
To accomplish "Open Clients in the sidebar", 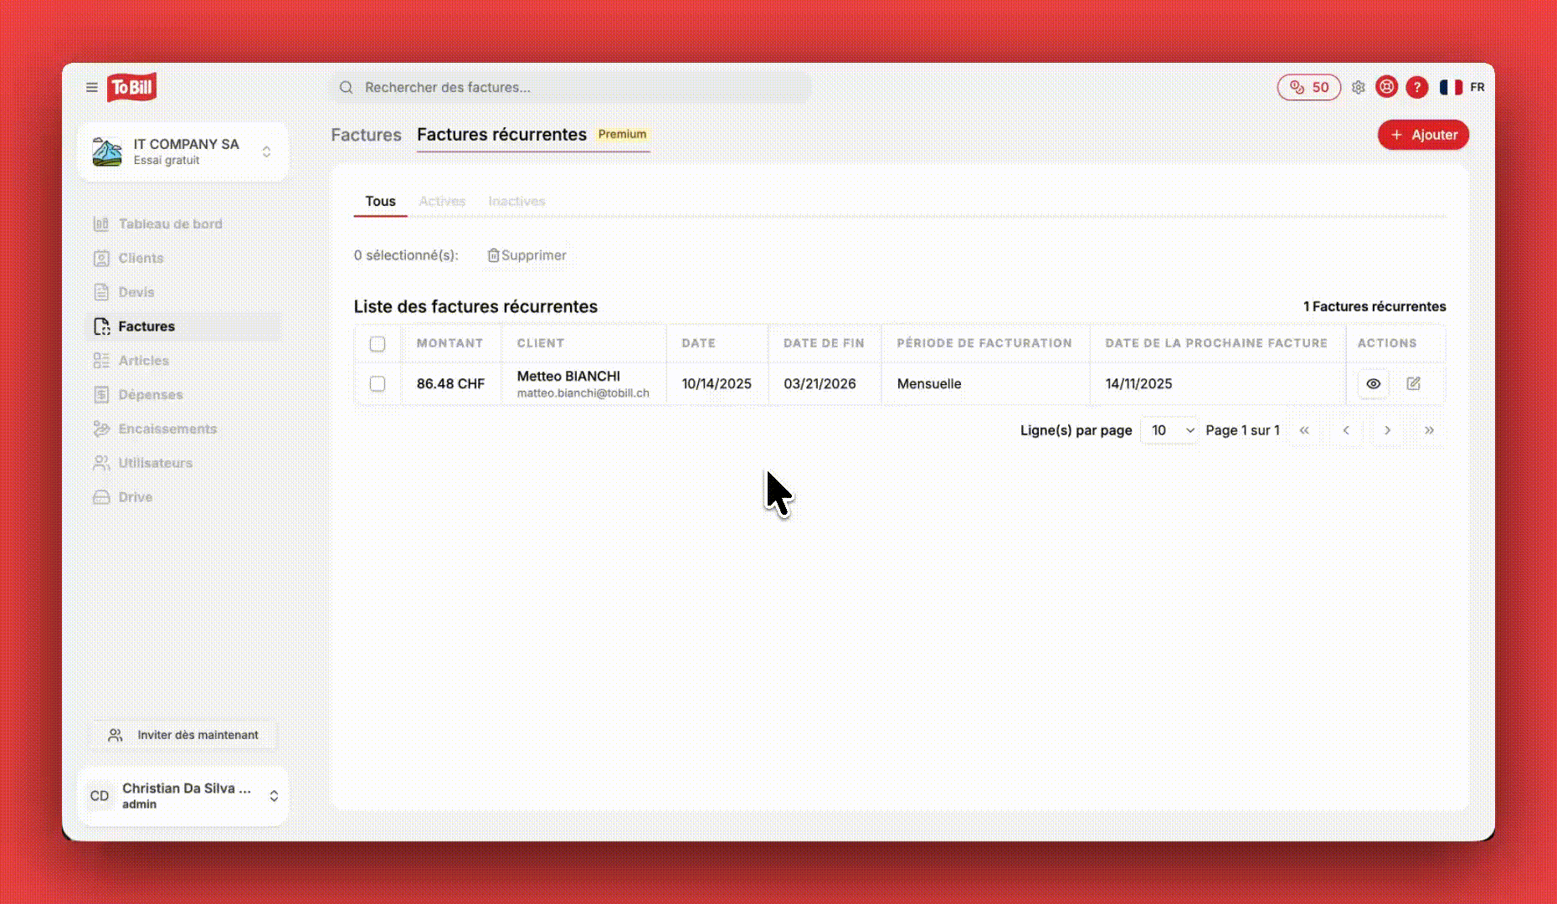I will click(141, 258).
